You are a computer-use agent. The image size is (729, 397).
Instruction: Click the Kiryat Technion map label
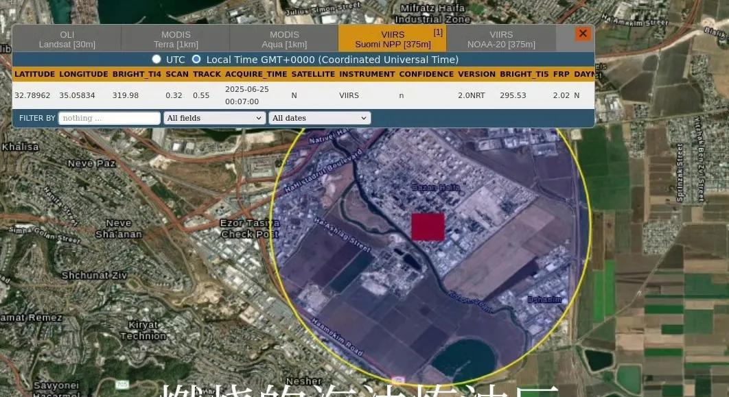(143, 330)
